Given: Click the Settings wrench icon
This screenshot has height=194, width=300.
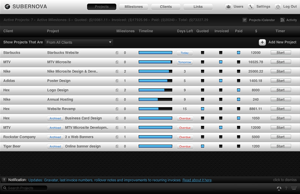Looking at the screenshot, I should pos(251,7).
